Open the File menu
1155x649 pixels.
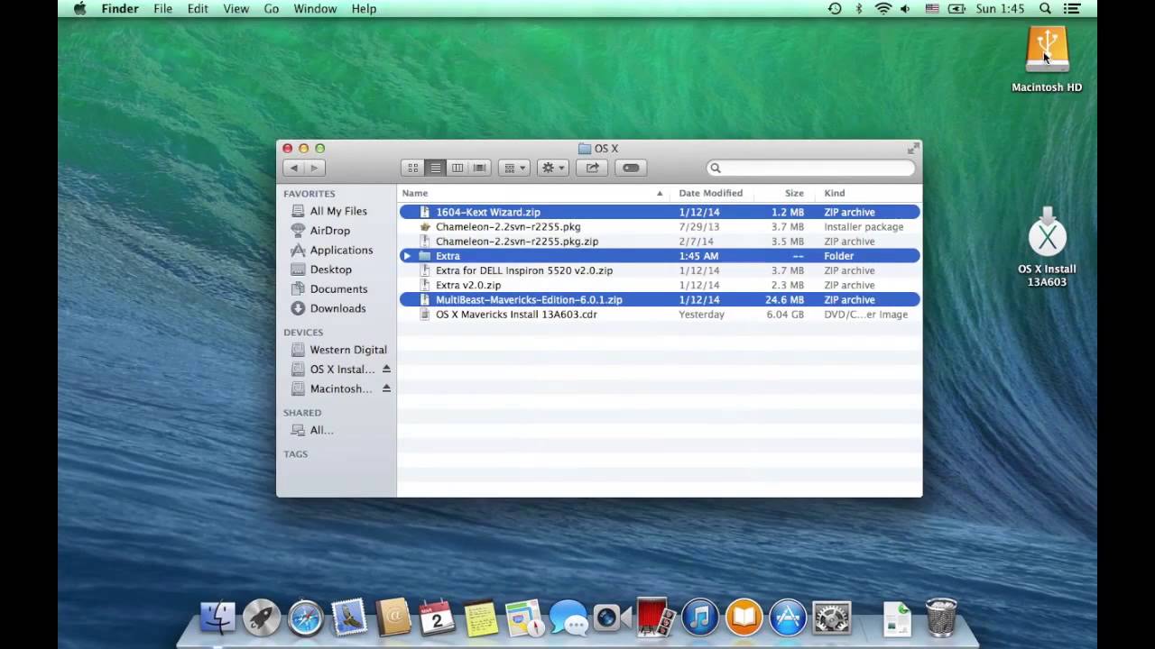tap(162, 9)
